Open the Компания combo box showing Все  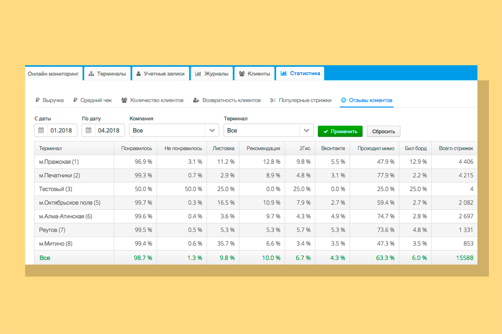coord(167,130)
